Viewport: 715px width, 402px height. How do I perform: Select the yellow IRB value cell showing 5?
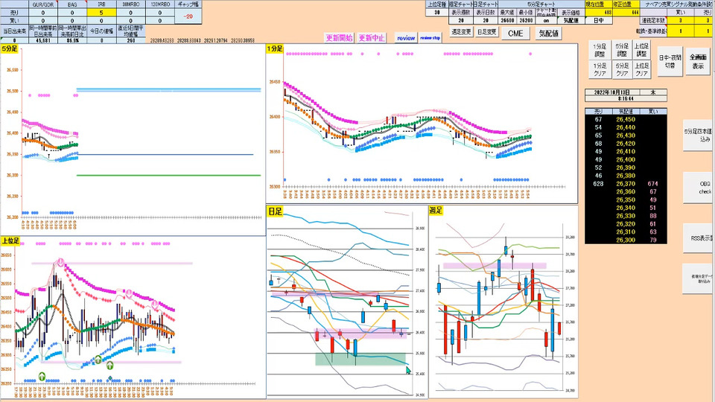(x=101, y=13)
